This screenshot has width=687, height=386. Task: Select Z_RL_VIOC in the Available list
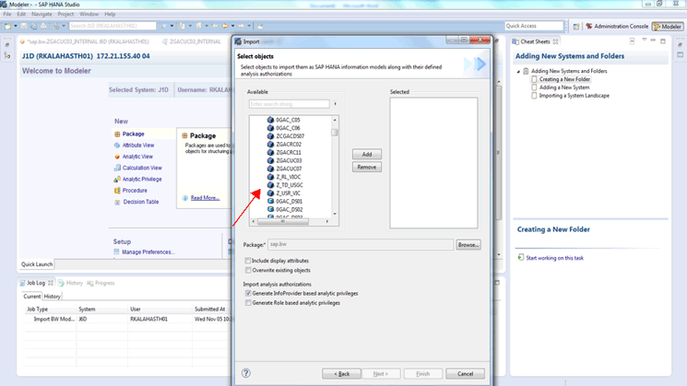click(x=284, y=177)
